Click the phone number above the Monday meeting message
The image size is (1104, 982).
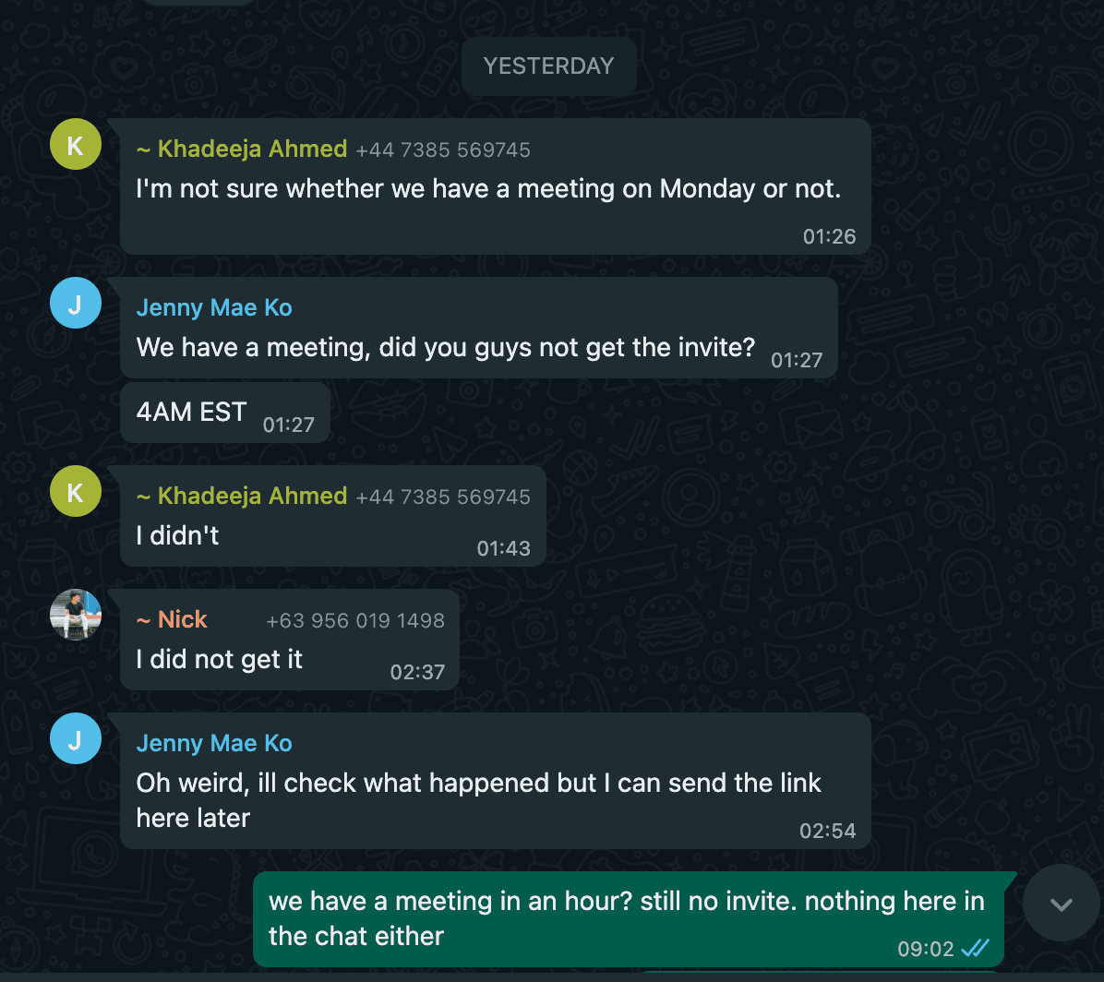[x=443, y=150]
